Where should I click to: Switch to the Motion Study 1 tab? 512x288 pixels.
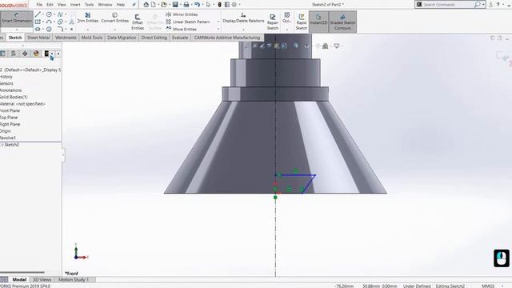point(74,279)
